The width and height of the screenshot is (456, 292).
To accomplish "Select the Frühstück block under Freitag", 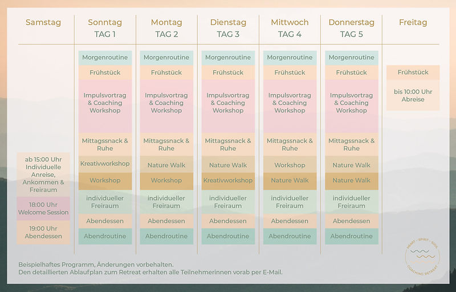I will point(413,72).
